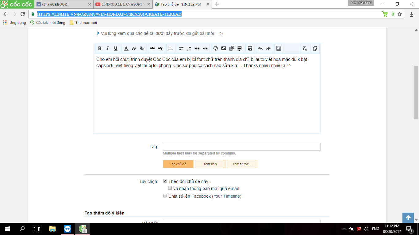The height and width of the screenshot is (235, 419).
Task: Open the Cốc Cốc main menu logo
Action: (16, 4)
